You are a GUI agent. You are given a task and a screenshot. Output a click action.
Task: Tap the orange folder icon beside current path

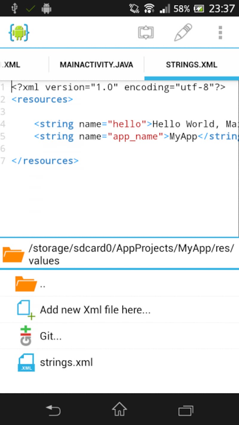[13, 254]
